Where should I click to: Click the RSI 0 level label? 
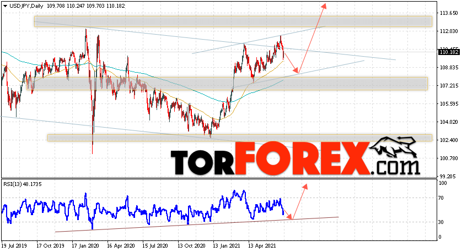click(440, 237)
